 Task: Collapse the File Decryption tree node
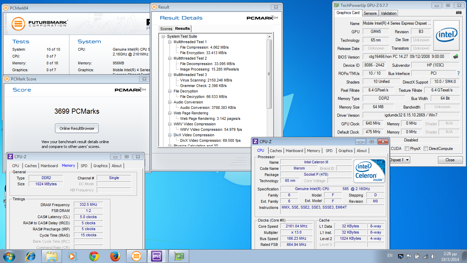(x=170, y=91)
